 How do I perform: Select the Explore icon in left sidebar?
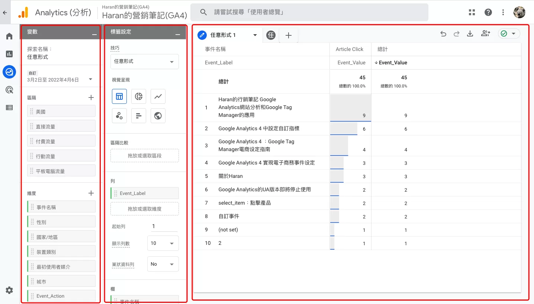click(9, 72)
